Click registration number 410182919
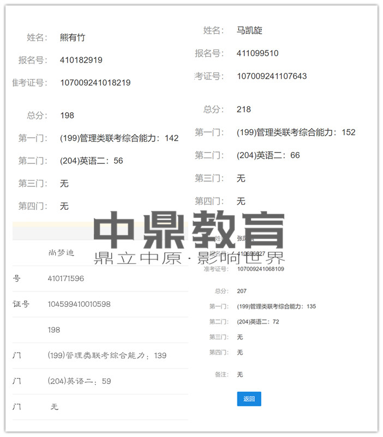Viewport: 383px width, 437px height. point(81,60)
